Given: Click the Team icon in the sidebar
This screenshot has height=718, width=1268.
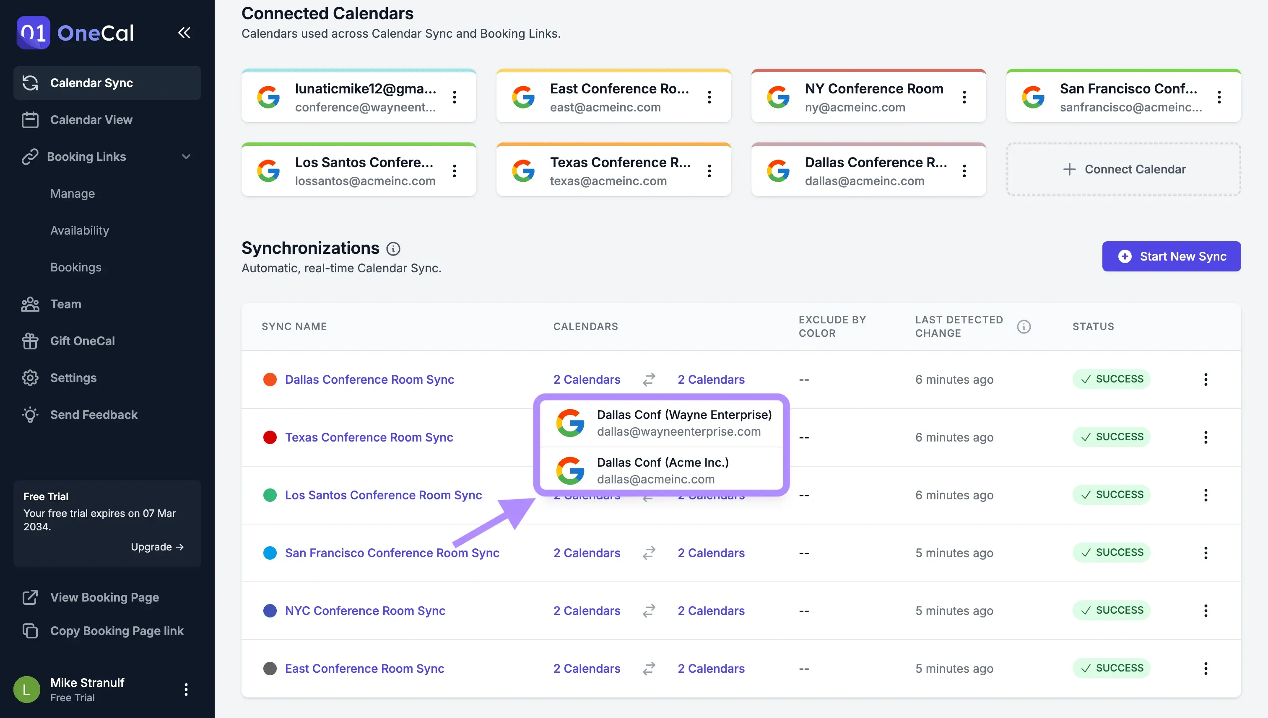Looking at the screenshot, I should 30,304.
